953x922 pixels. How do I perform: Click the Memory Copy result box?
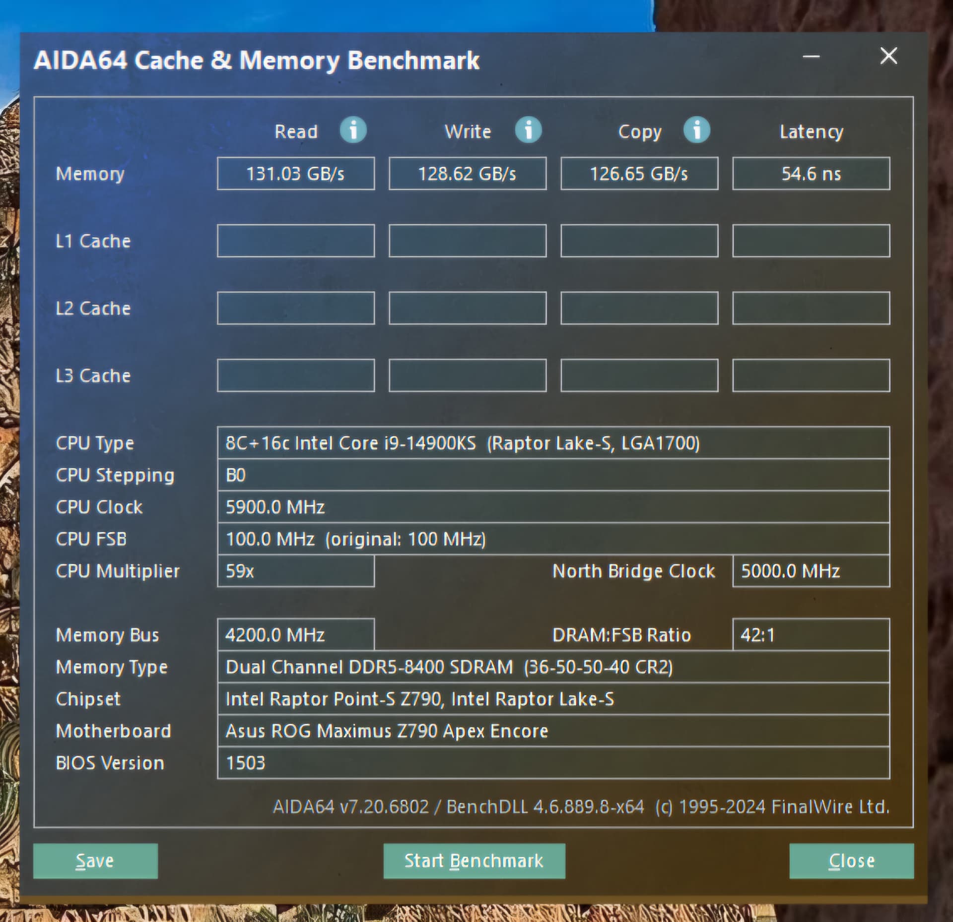pos(639,174)
